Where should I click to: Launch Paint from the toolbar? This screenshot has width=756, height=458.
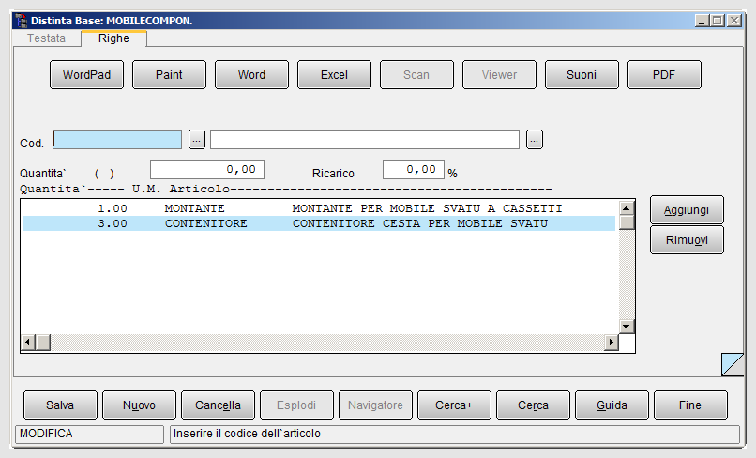point(169,75)
